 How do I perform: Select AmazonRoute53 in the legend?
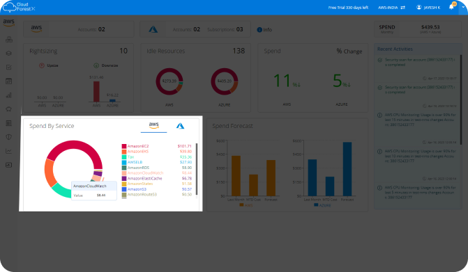pos(142,194)
